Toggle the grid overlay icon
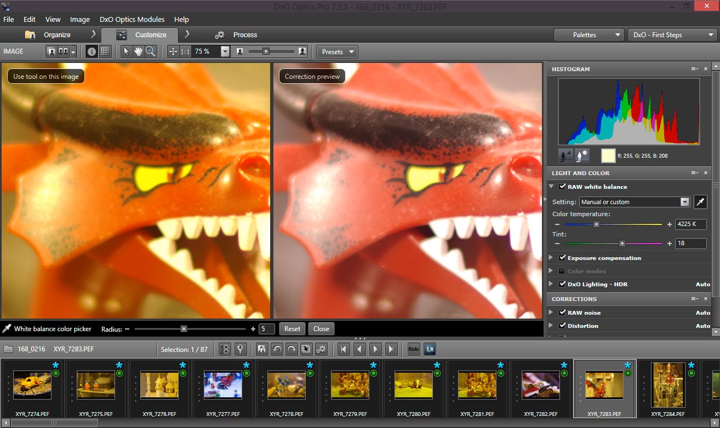The height and width of the screenshot is (428, 720). [105, 51]
